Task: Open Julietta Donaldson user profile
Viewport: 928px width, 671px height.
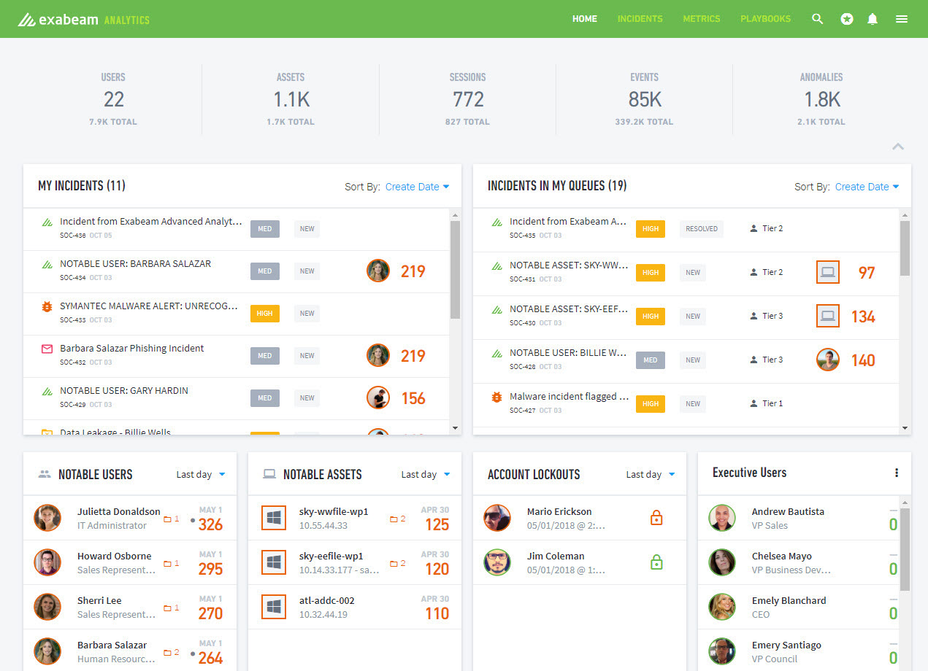Action: click(x=118, y=511)
